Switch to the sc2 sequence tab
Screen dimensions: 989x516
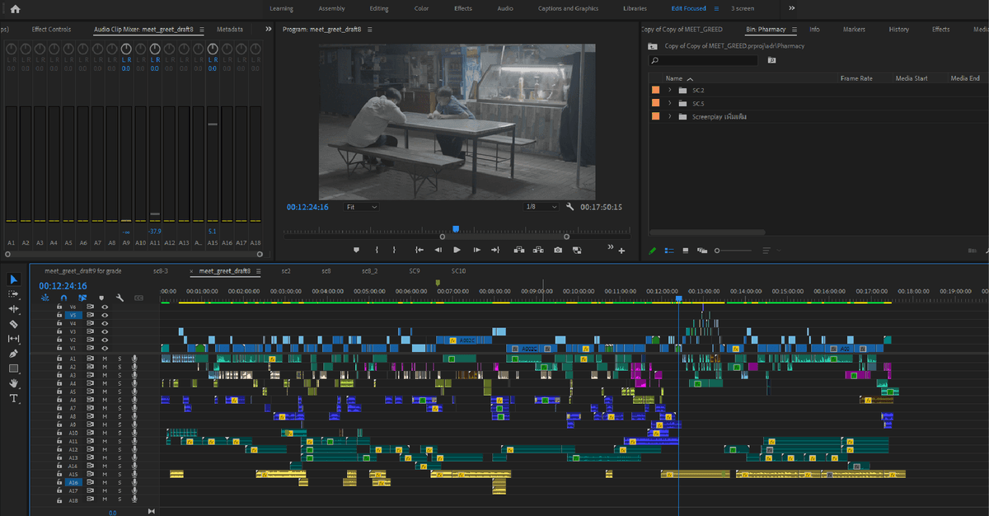286,270
